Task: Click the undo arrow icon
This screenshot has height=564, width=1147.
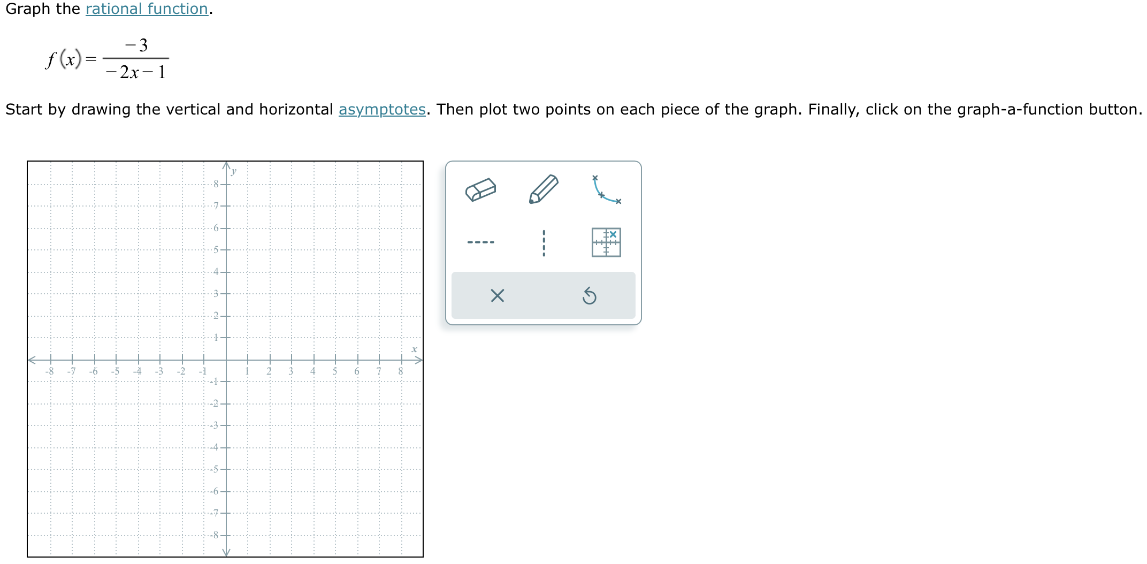Action: [x=588, y=296]
